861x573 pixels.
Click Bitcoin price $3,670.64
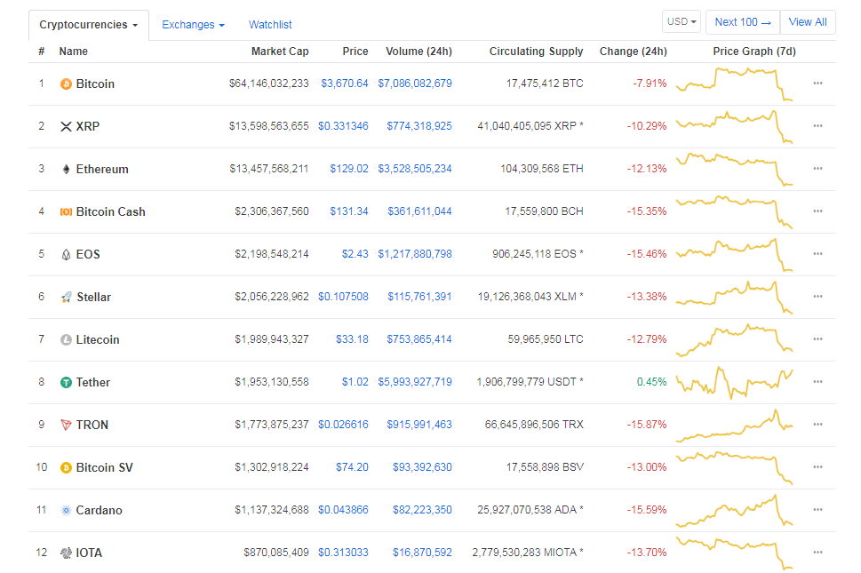click(344, 84)
